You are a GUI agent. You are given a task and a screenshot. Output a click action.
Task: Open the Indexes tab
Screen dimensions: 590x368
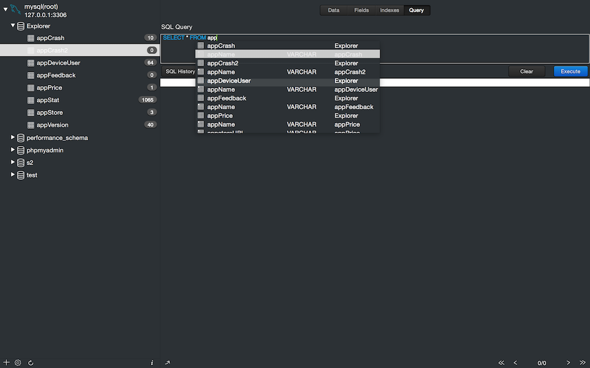click(x=389, y=10)
